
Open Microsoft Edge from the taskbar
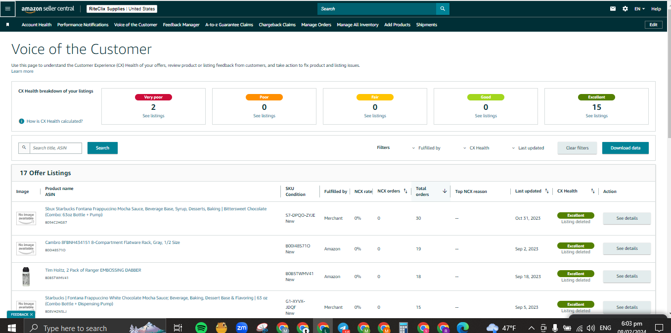coord(463,328)
